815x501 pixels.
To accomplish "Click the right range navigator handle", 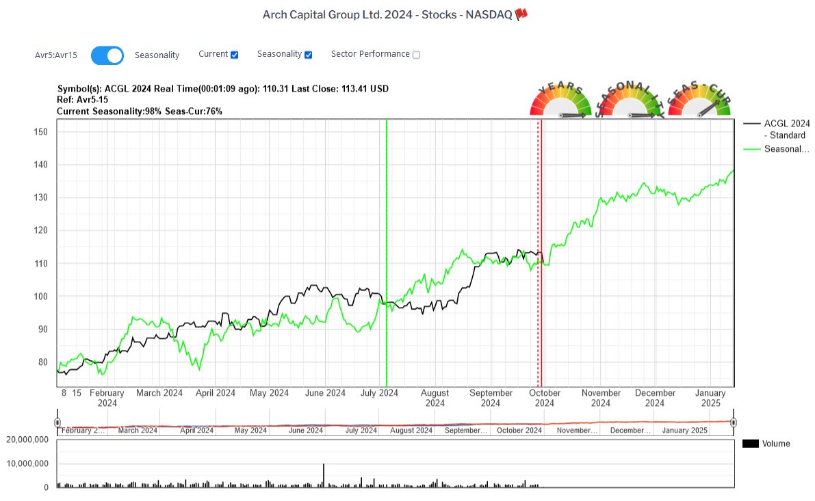I will (x=734, y=422).
